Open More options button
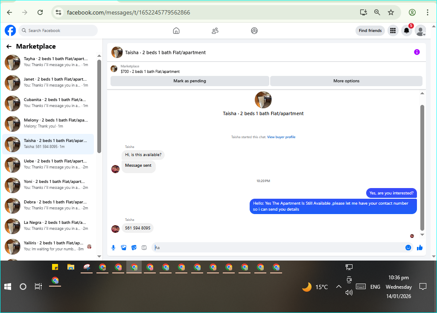This screenshot has height=313, width=437. (x=346, y=81)
